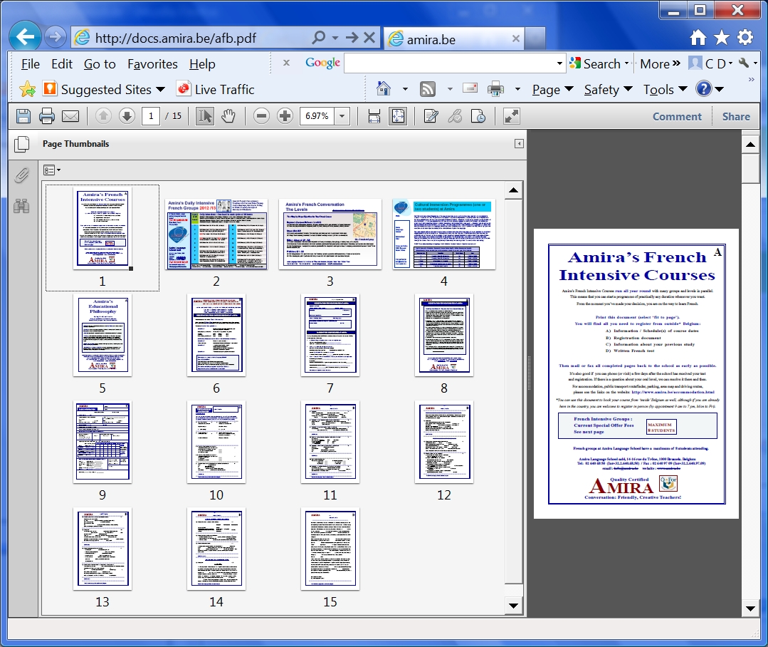The image size is (768, 647).
Task: Open the Page dropdown menu
Action: coord(552,90)
